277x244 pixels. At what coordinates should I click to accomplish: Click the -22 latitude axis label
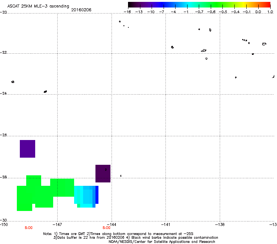click(x=3, y=53)
